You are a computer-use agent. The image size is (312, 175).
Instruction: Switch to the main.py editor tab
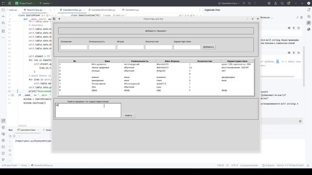click(13, 10)
